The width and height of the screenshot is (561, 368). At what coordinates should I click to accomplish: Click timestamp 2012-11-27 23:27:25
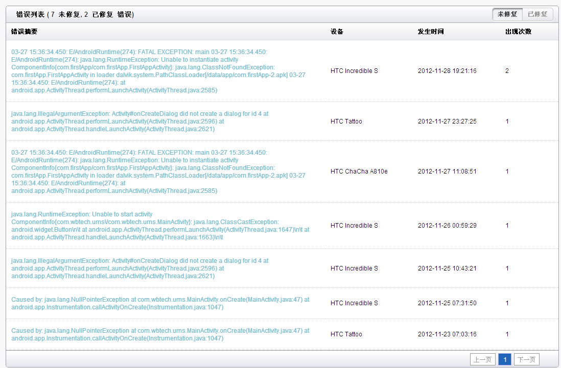[447, 121]
